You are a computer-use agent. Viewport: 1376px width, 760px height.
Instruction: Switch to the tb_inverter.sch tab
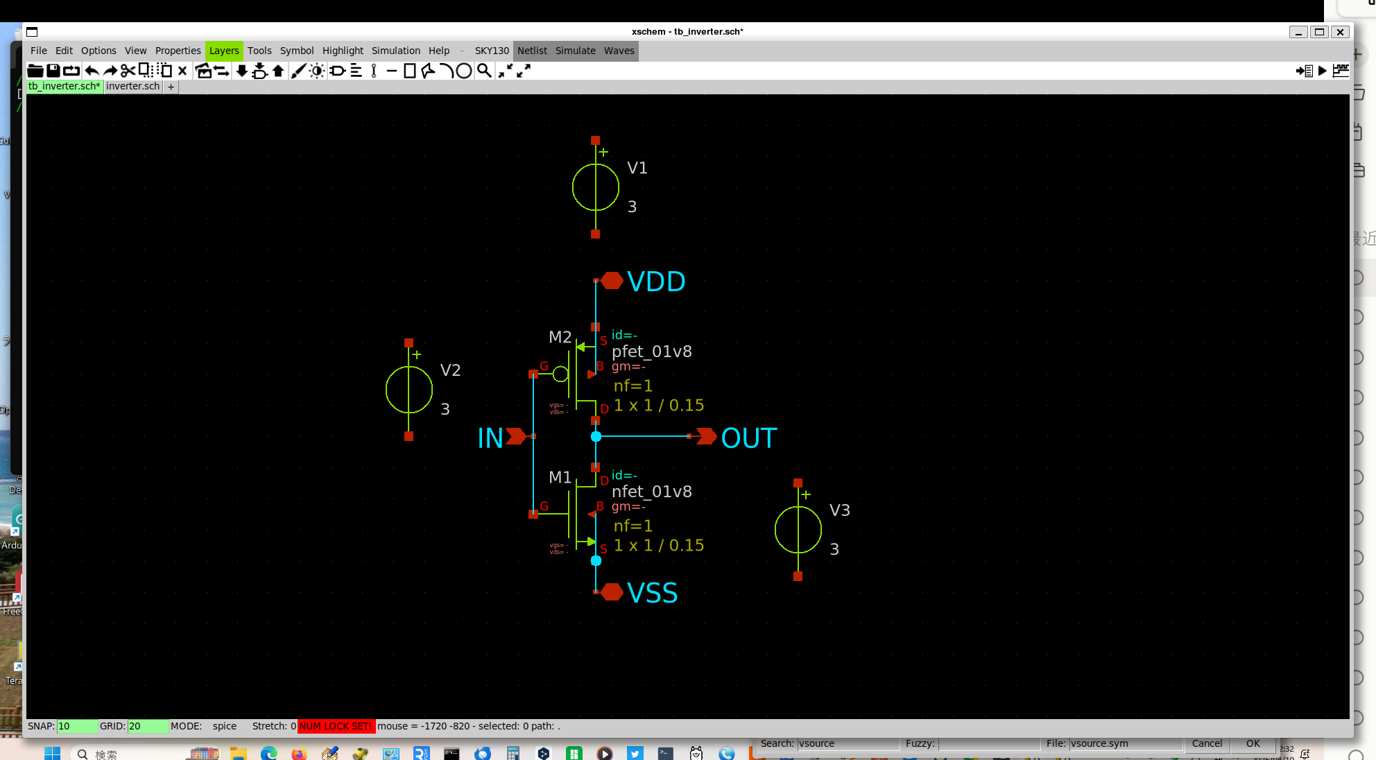[x=64, y=86]
